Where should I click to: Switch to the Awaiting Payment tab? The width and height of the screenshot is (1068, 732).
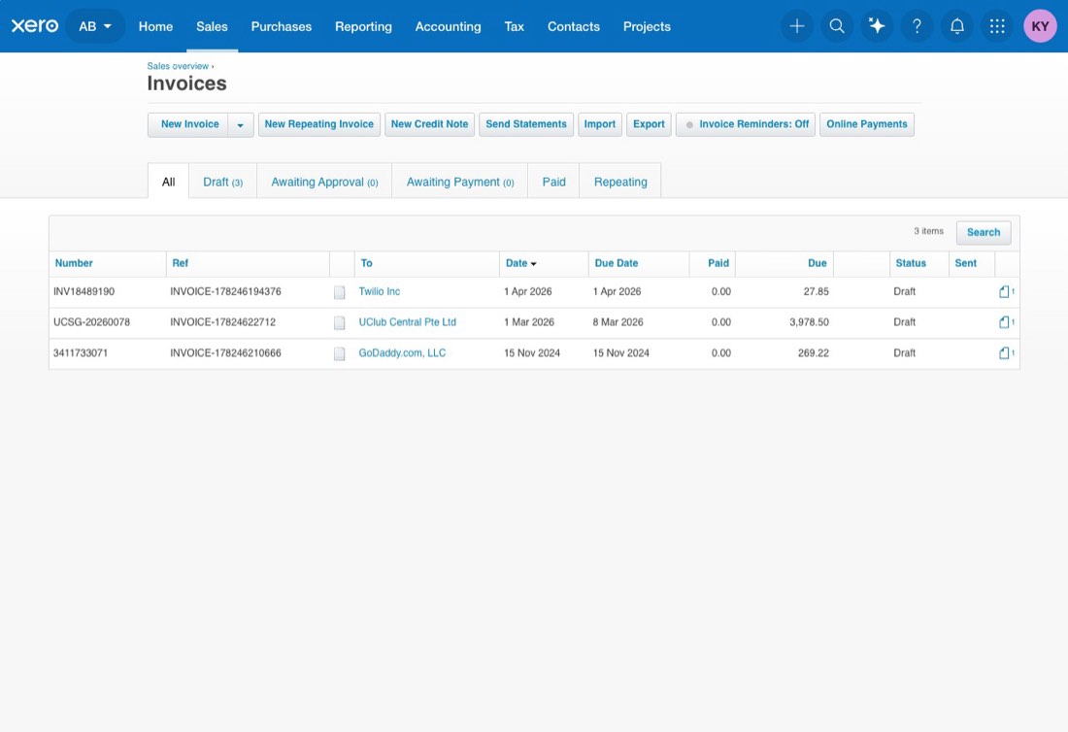tap(460, 182)
